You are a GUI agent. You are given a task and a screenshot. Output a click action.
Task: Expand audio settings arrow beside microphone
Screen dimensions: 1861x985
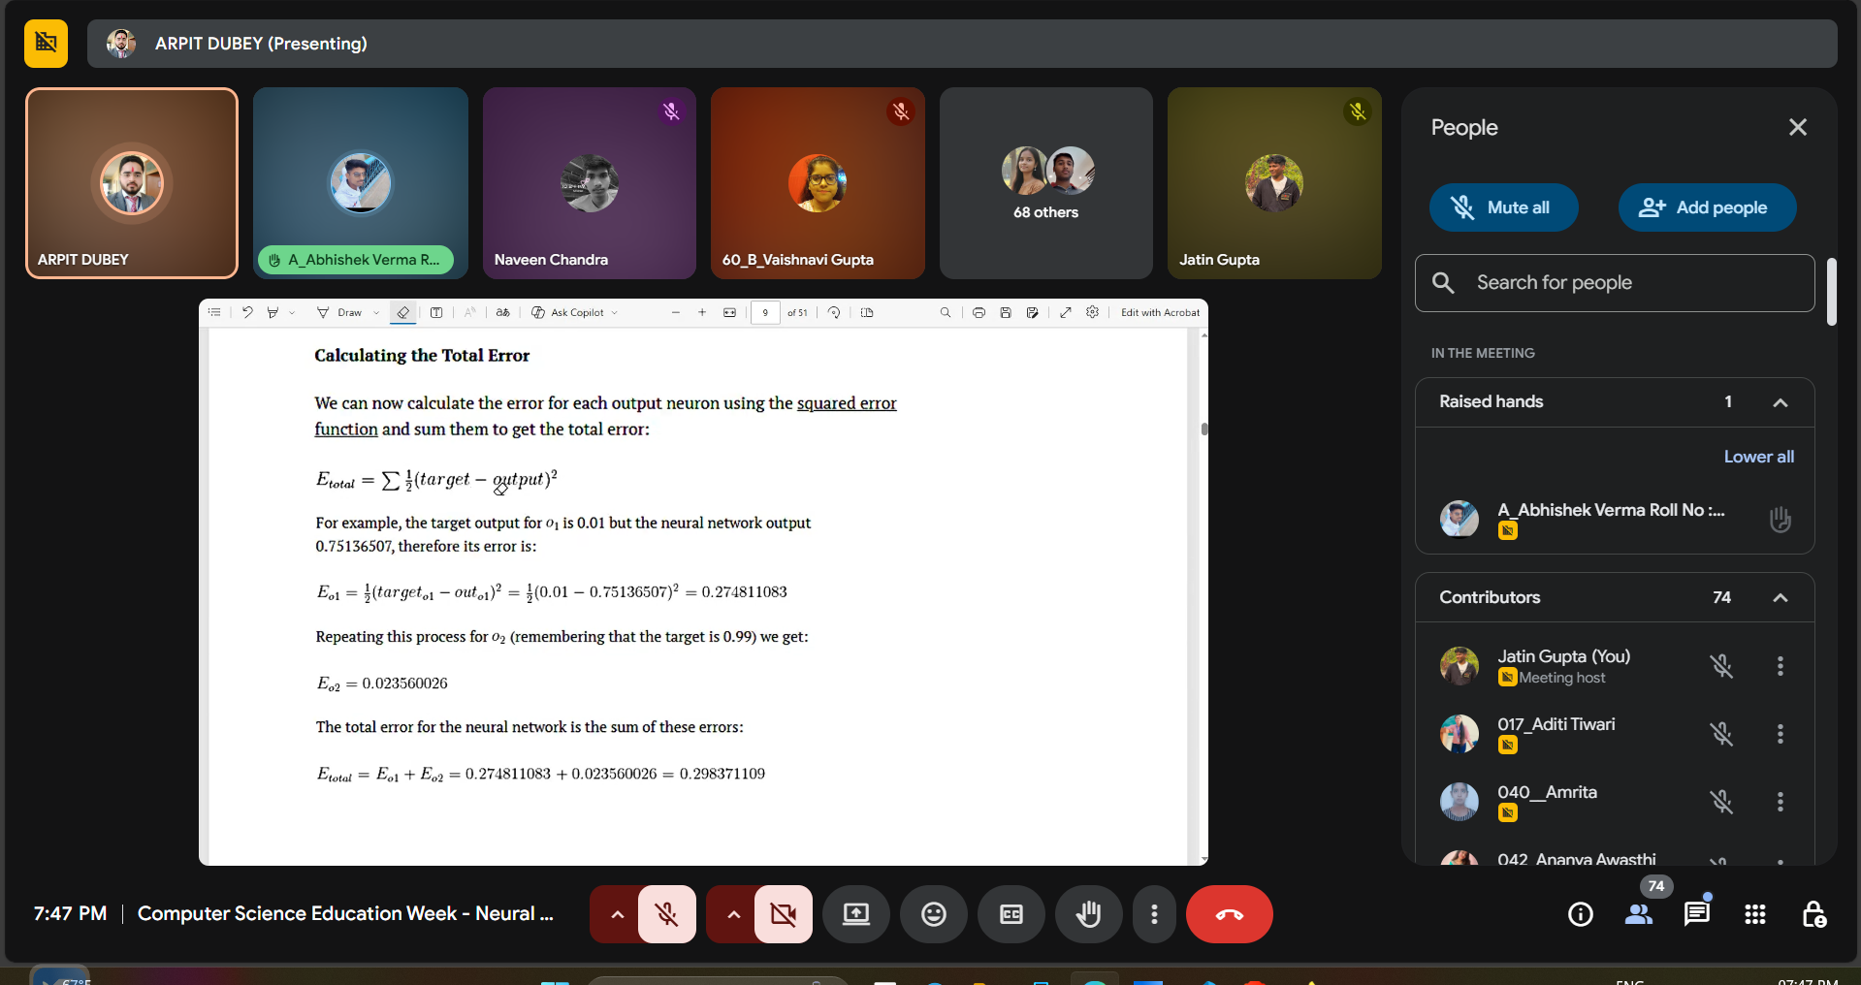click(x=617, y=914)
